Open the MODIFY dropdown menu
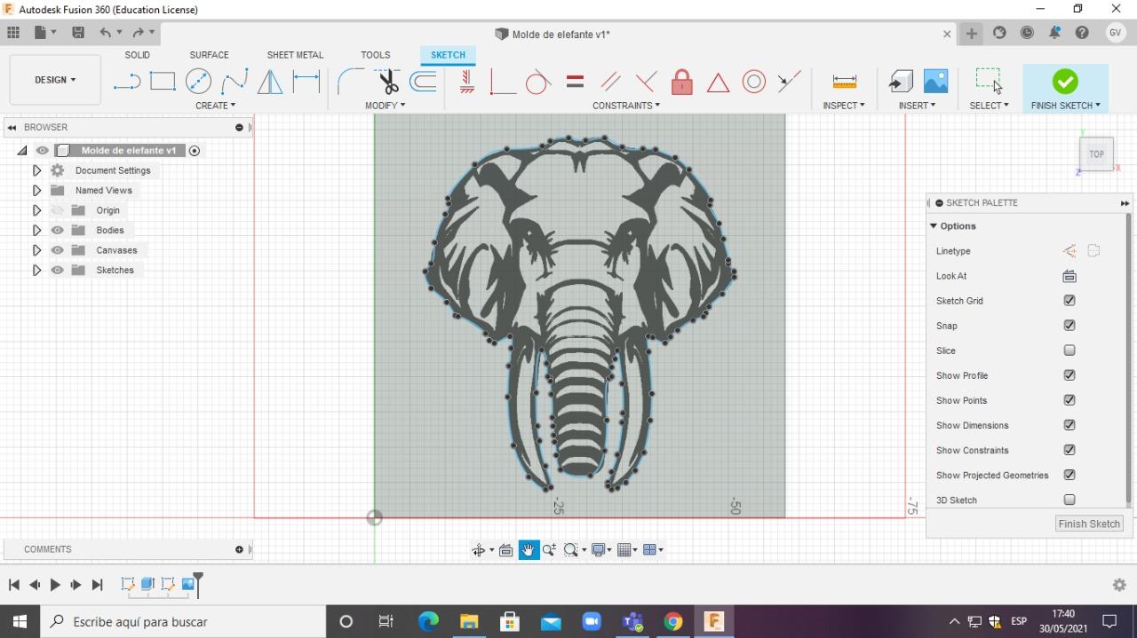The width and height of the screenshot is (1137, 638). point(386,106)
